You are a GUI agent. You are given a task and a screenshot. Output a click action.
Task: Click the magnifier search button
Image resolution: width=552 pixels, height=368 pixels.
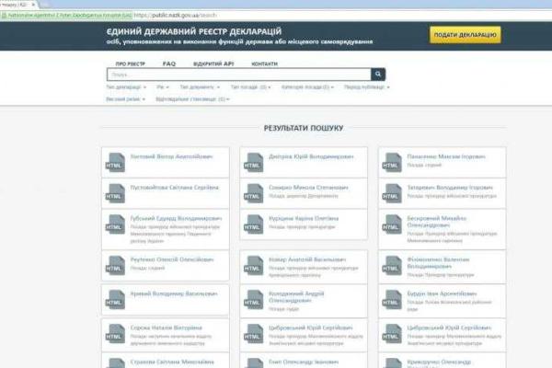378,75
